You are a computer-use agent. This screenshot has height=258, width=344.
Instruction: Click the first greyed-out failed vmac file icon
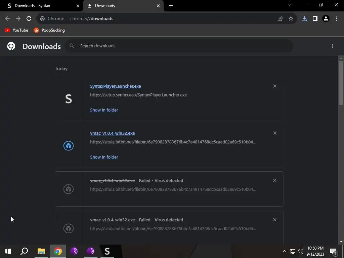(x=69, y=189)
